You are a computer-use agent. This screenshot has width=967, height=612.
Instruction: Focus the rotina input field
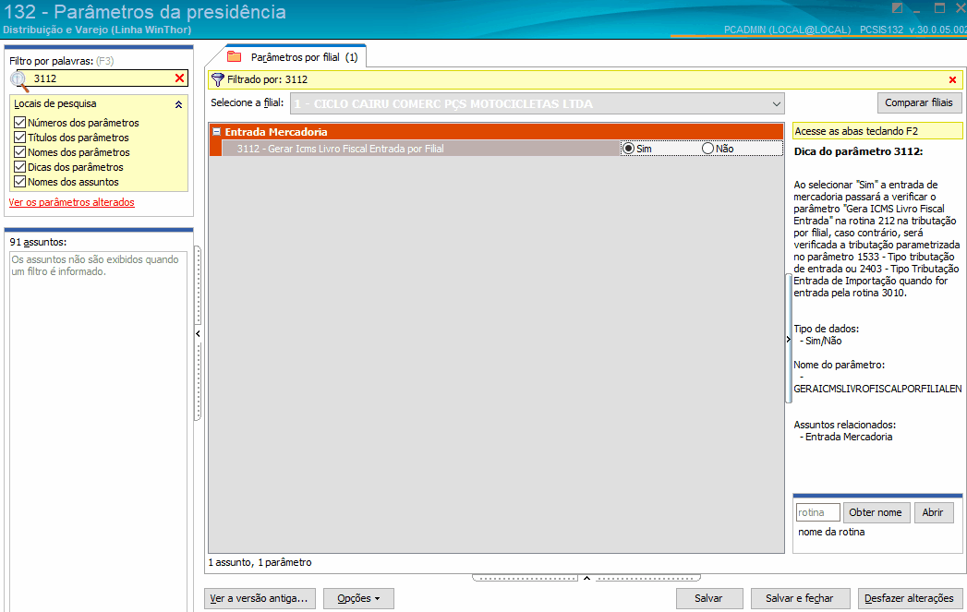(x=817, y=513)
